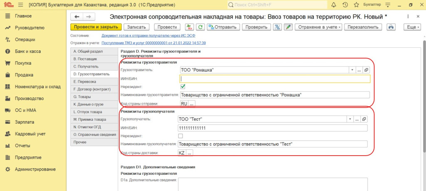Open the 1C main menu hamburger icon

coord(20,5)
